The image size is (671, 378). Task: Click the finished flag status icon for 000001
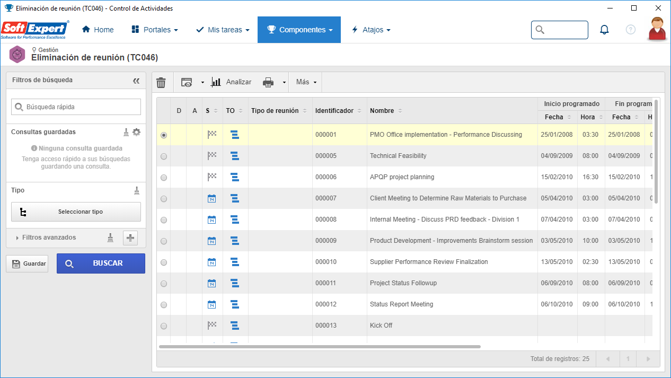coord(212,135)
